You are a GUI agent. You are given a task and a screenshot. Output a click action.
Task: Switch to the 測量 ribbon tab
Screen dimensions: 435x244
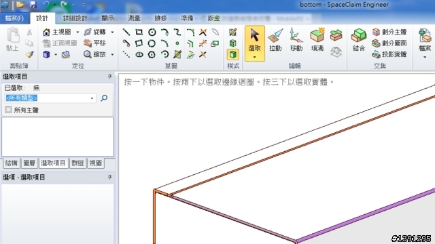(x=135, y=18)
